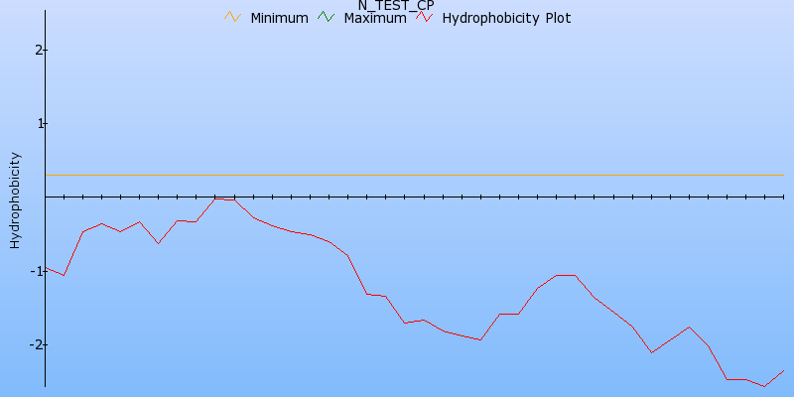Select the Hydrophobicity Plot legend text

506,18
